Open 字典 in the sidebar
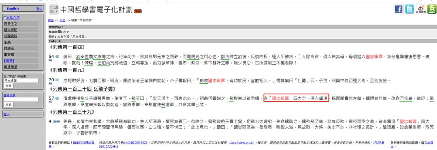 pos(7,42)
